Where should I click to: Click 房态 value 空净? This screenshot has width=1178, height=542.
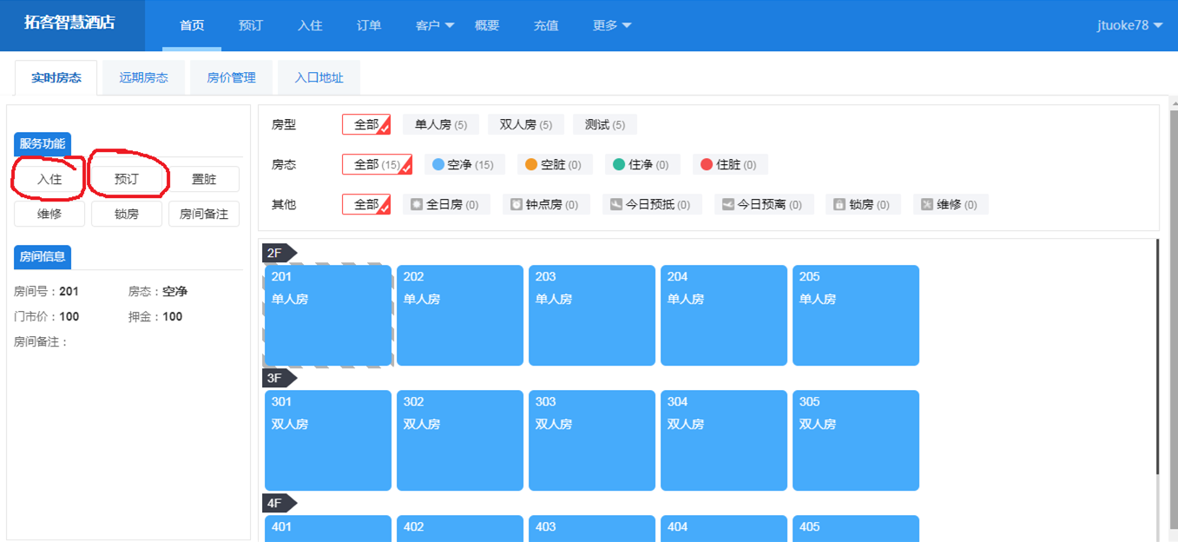coord(175,292)
